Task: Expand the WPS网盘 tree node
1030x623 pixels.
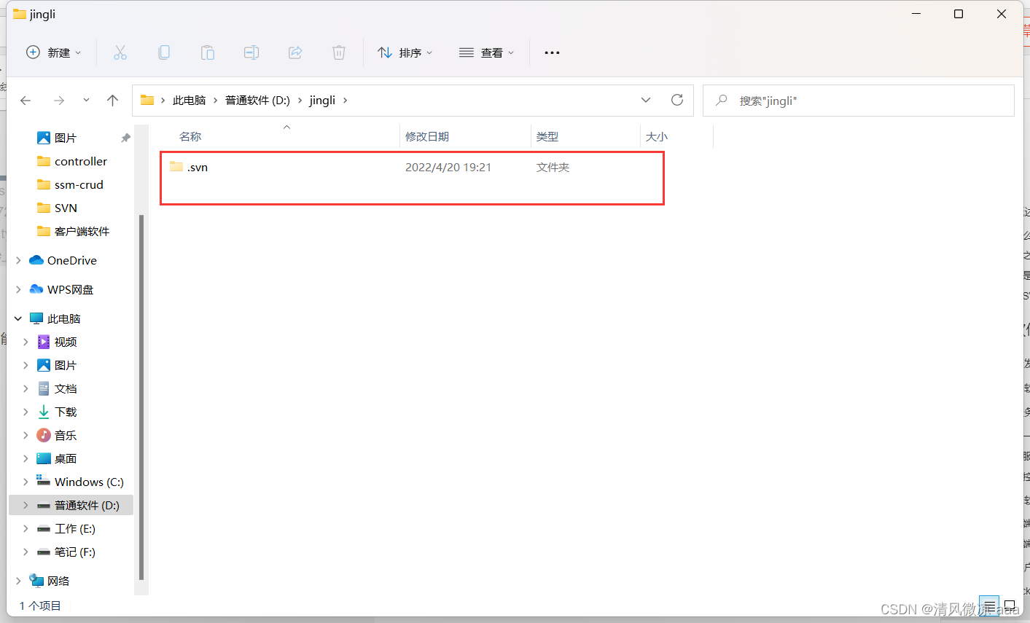Action: point(18,289)
